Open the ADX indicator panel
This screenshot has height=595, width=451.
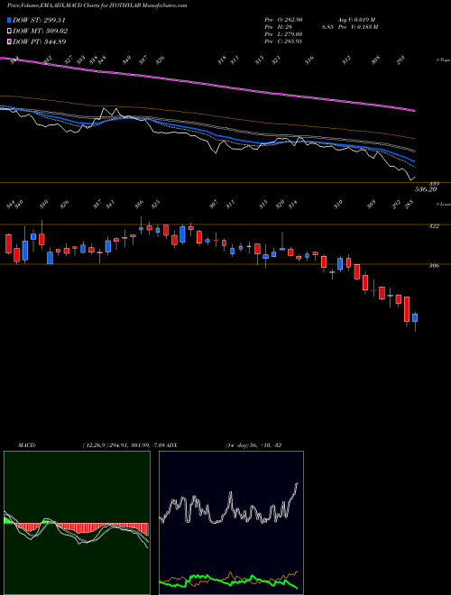[231, 523]
